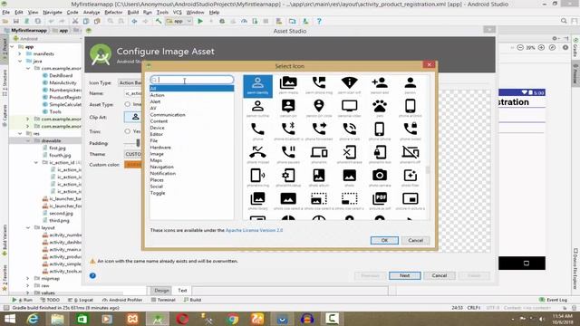Click the icon grid vertical scrollbar
The height and width of the screenshot is (326, 580).
[428, 170]
